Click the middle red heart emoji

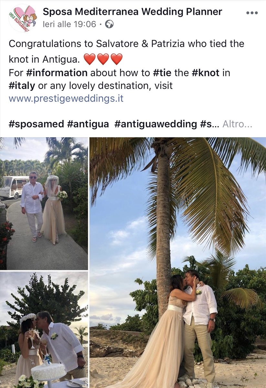[x=103, y=59]
